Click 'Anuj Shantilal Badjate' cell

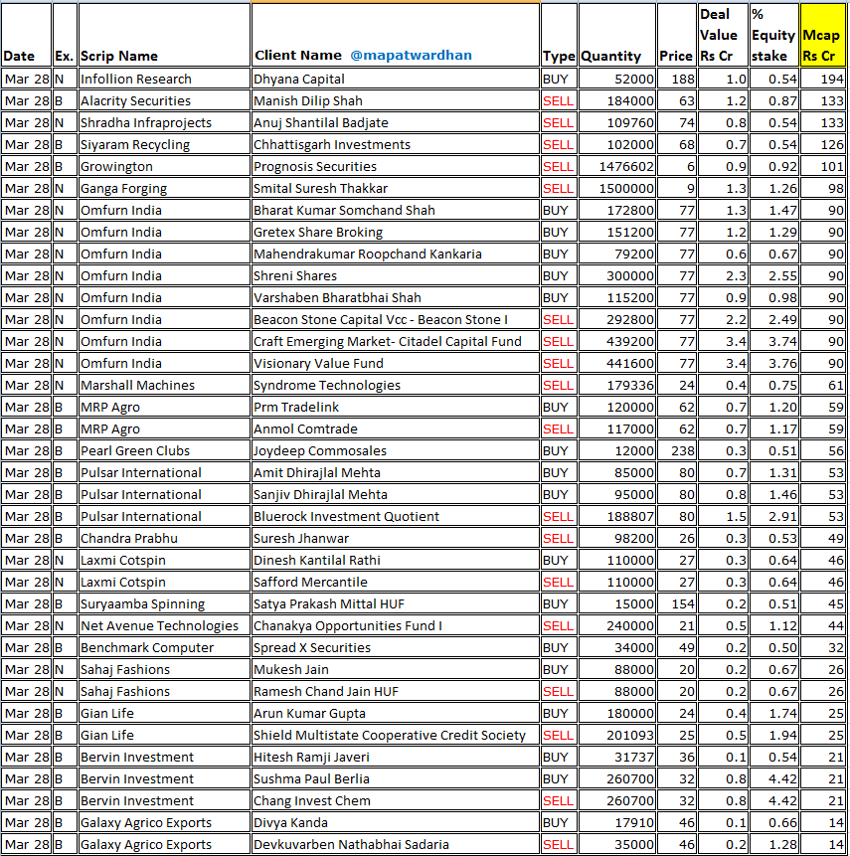point(396,122)
